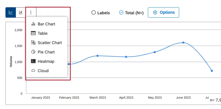Switch to the bubble chart icon
221x109 pixels.
(21, 12)
